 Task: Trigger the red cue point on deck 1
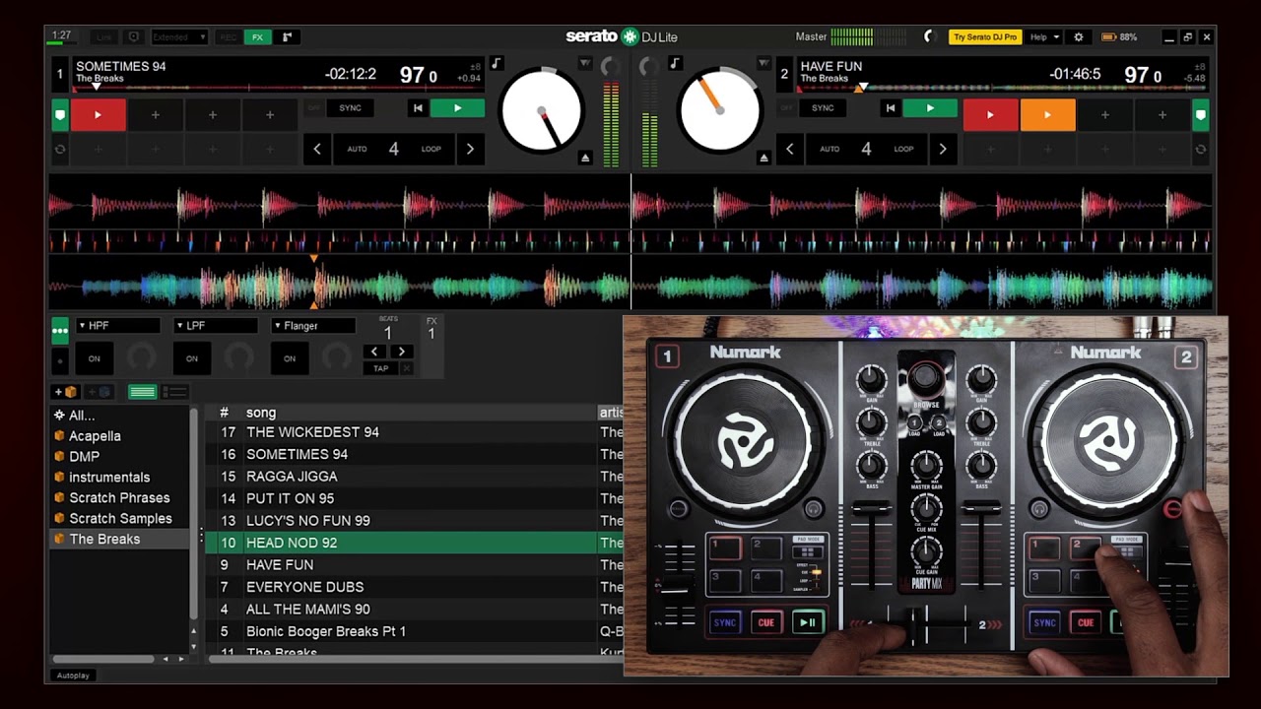pos(98,115)
